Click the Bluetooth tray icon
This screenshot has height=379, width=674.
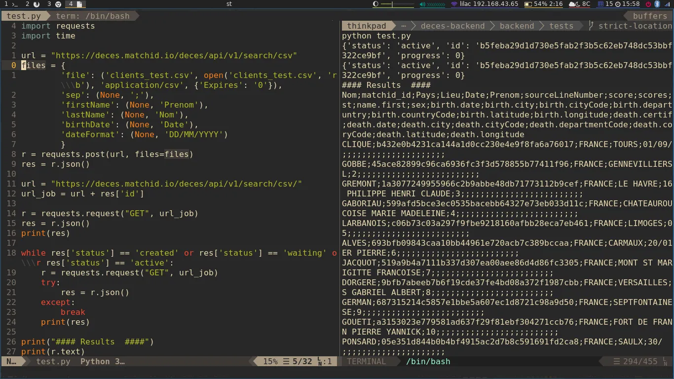657,4
